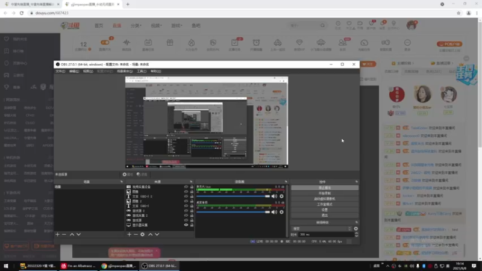The image size is (482, 271).
Task: Toggle the 直播开关 switch in streamer toolbar
Action: coord(105,42)
